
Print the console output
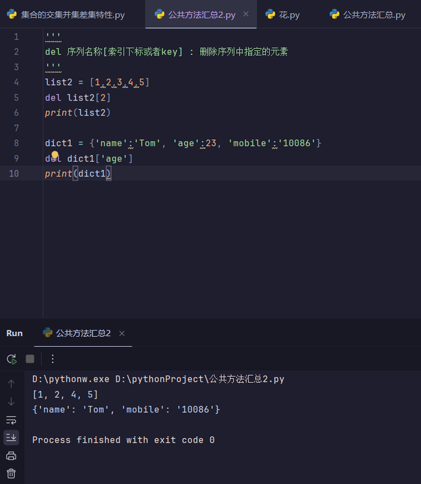[x=11, y=456]
